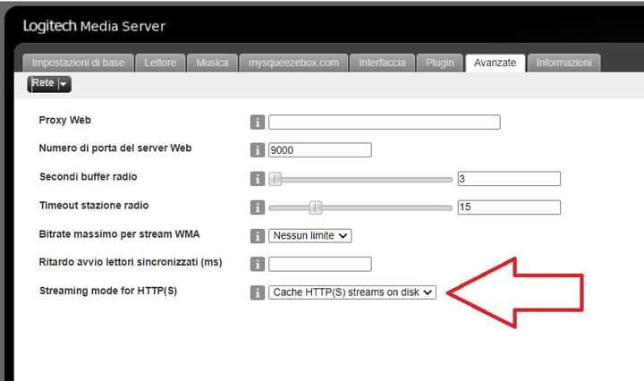Viewport: 644px width, 381px height.
Task: Show info for Secondi buffer radio
Action: point(257,179)
